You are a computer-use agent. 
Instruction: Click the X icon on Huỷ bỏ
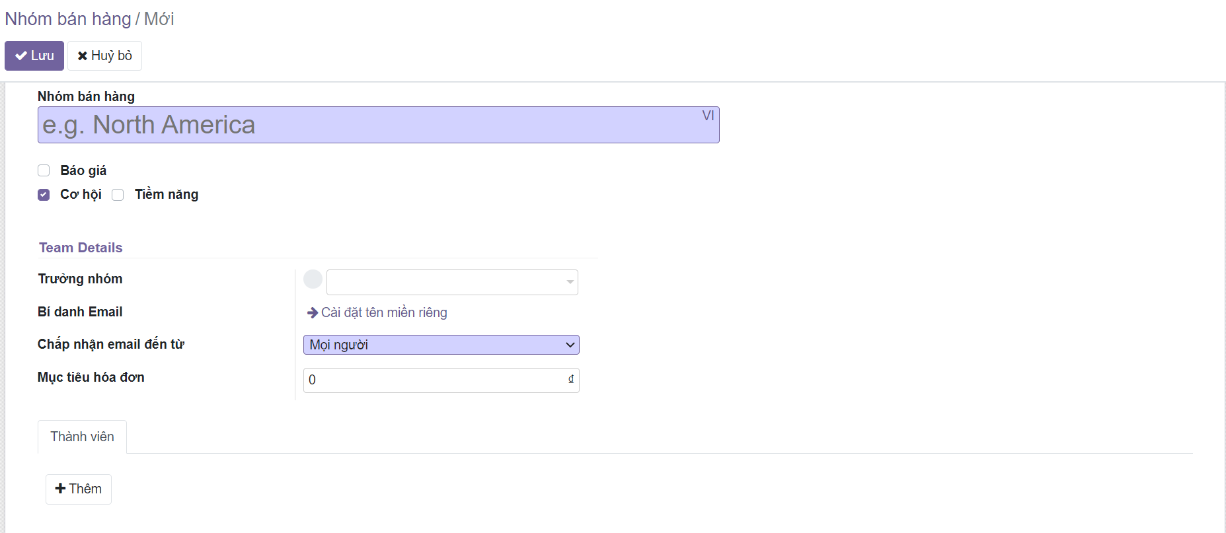click(83, 56)
